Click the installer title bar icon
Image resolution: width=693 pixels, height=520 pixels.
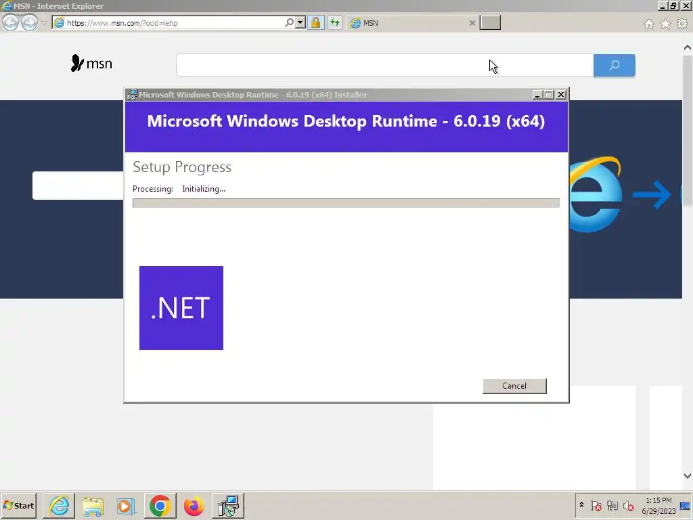click(132, 95)
